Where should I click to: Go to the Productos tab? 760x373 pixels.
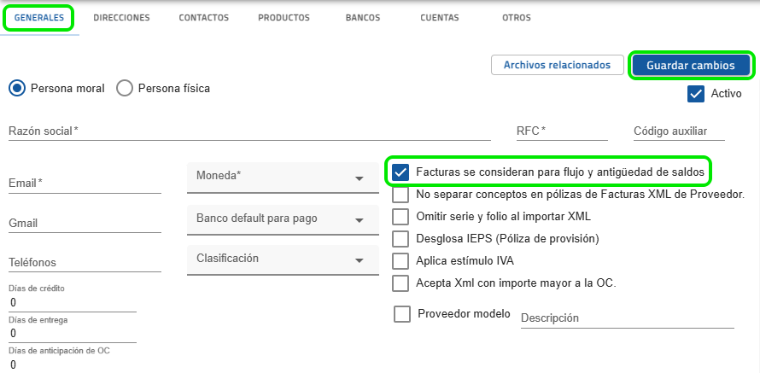284,17
